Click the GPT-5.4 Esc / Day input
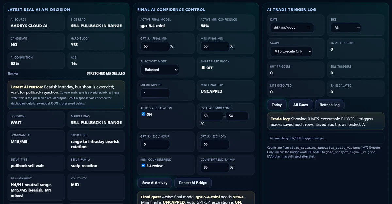 (215, 144)
